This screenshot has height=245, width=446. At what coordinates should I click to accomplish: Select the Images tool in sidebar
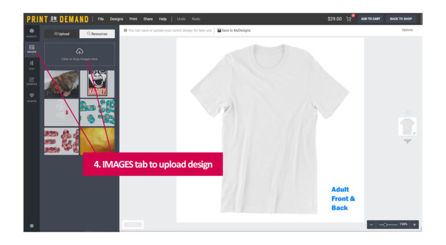pos(31,49)
